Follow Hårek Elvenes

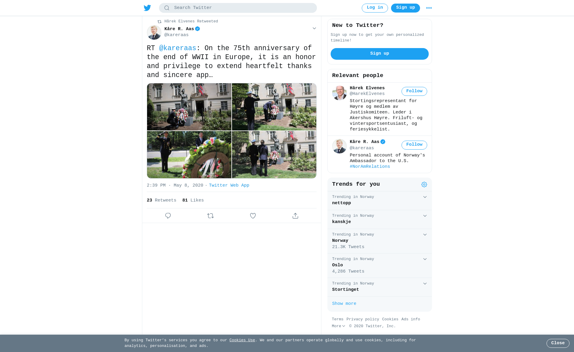[414, 91]
